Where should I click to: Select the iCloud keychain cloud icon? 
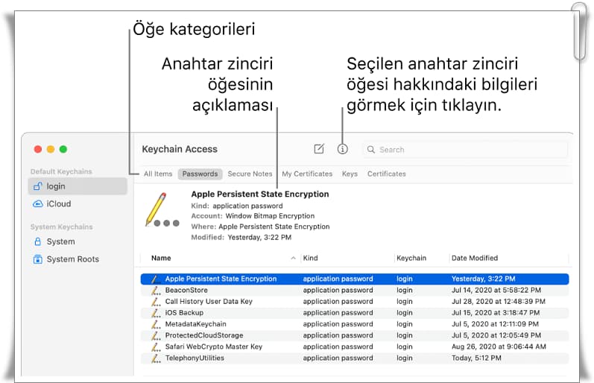[38, 204]
